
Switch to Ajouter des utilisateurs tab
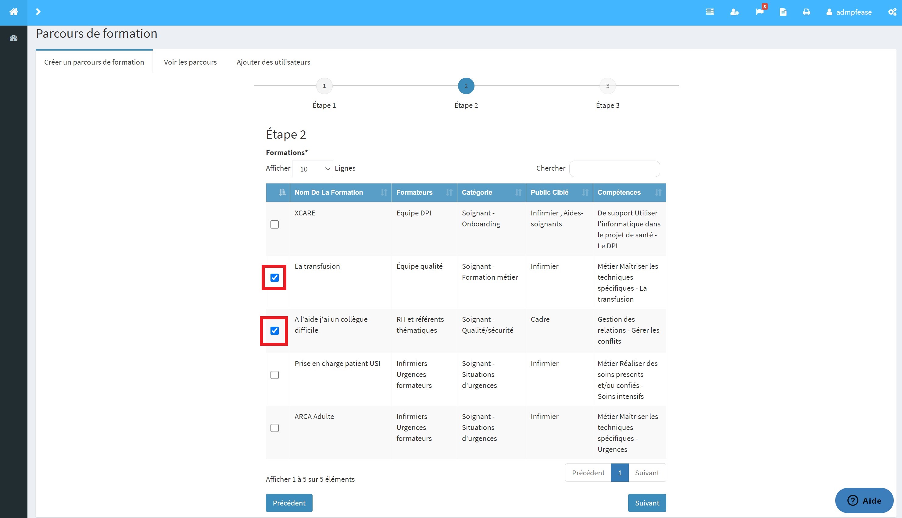pyautogui.click(x=274, y=62)
